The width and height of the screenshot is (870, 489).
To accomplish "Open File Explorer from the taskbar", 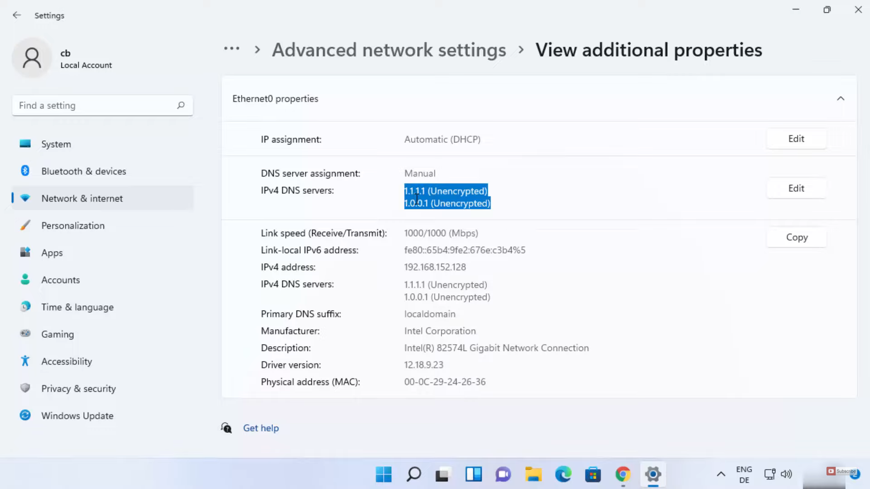I will (x=533, y=474).
